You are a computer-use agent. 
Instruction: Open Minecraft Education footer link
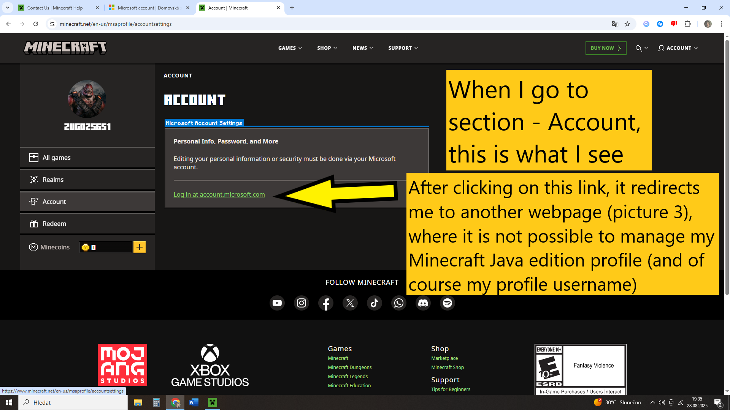point(349,385)
